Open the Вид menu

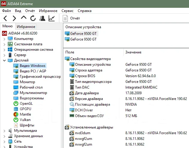18,11
